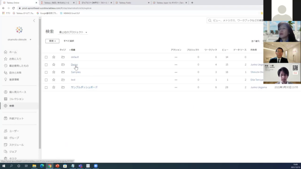The width and height of the screenshot is (301, 169).
Task: Select the Demo project checkbox
Action: [46, 65]
